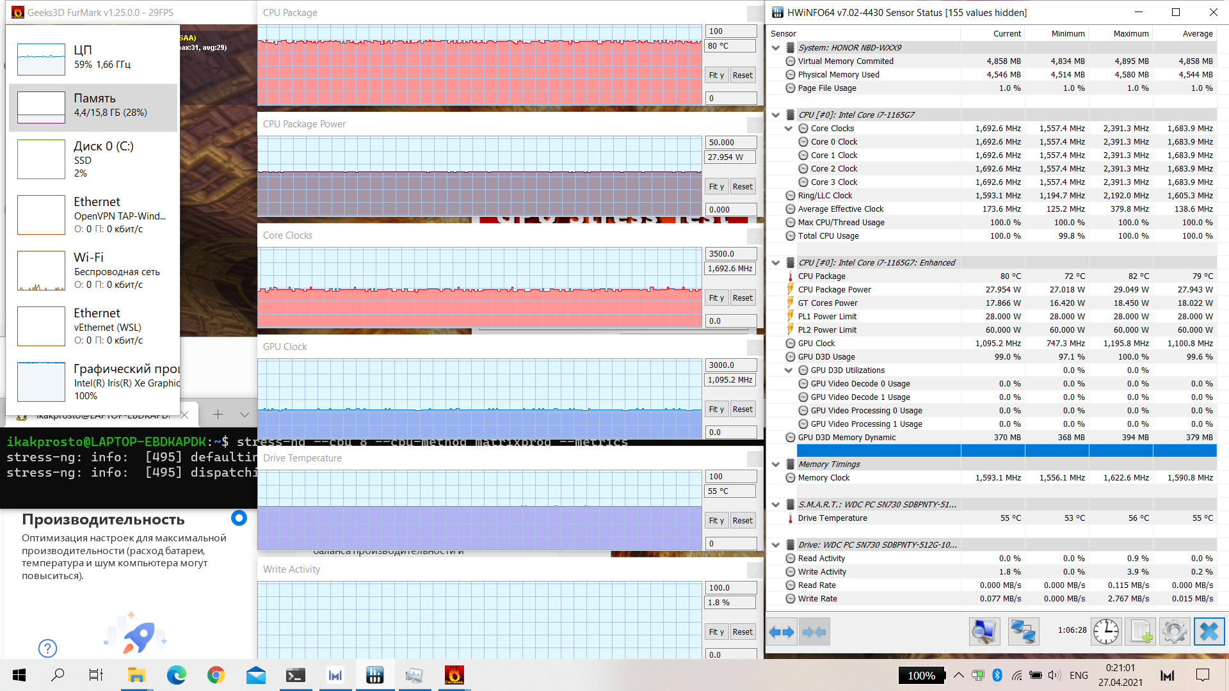
Task: Edit CPU Package Power graph maximum 50.000
Action: tap(731, 143)
